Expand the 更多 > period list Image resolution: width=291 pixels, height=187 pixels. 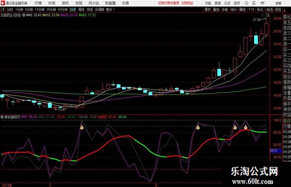coord(110,10)
